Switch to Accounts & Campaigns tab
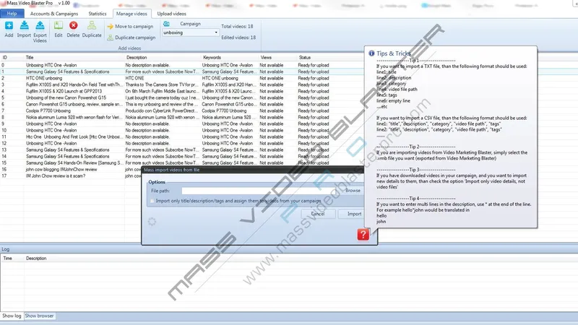 tap(54, 14)
